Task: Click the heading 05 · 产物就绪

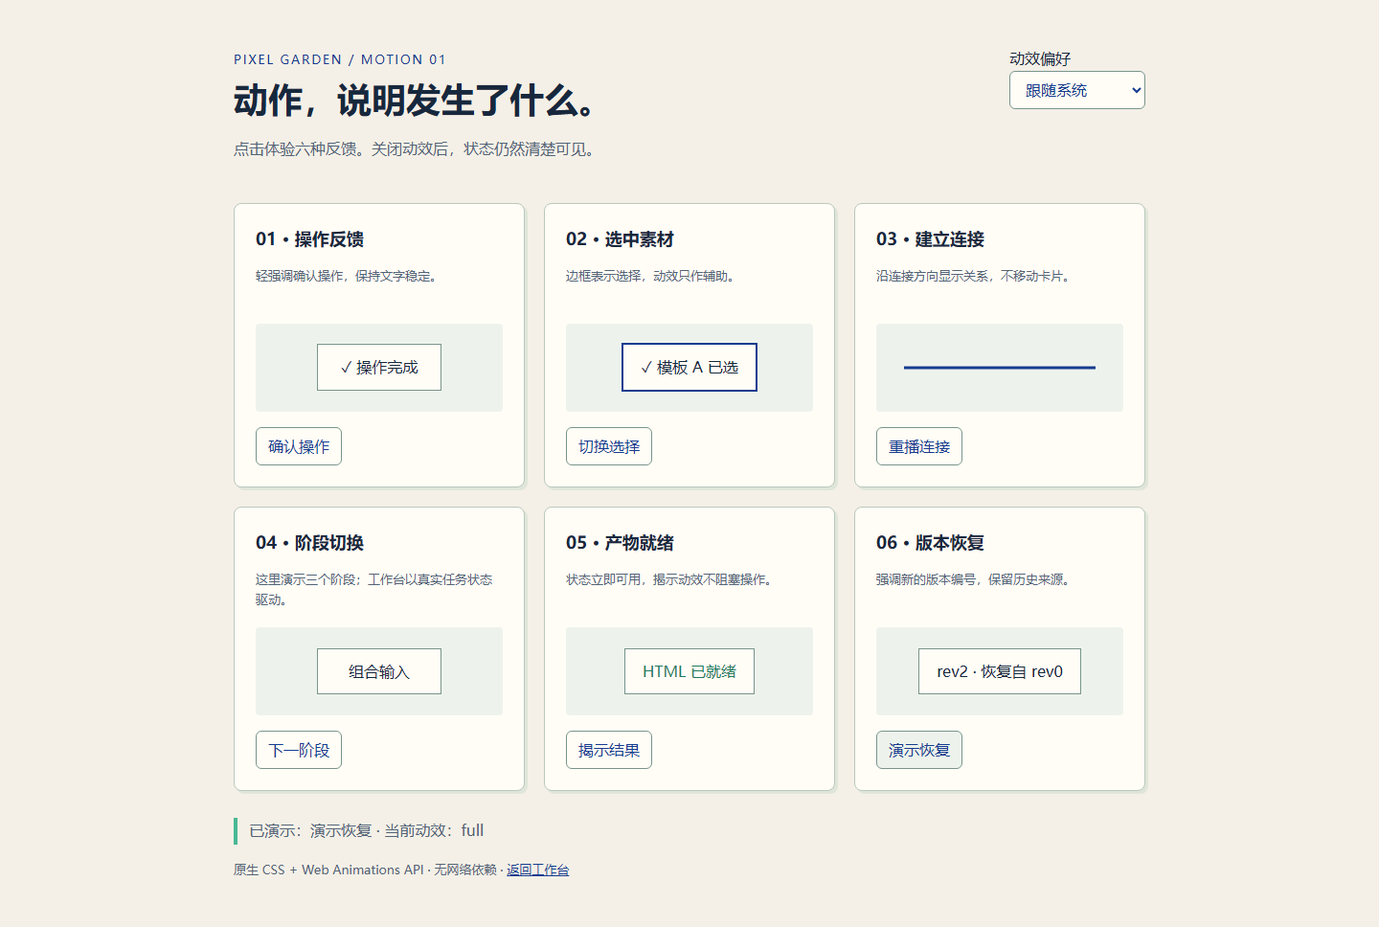Action: pyautogui.click(x=620, y=543)
